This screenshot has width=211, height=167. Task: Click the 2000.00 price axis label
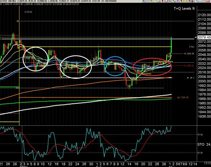(x=204, y=81)
